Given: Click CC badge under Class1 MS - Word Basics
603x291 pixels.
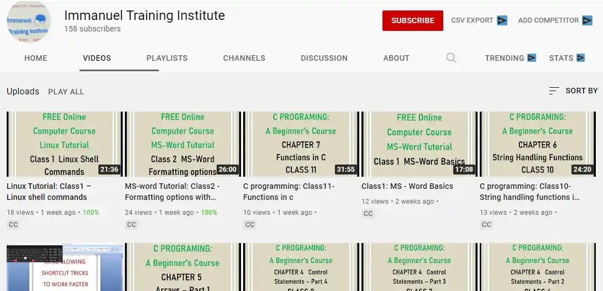Looking at the screenshot, I should pyautogui.click(x=368, y=213).
